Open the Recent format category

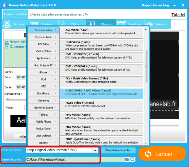coord(44,143)
